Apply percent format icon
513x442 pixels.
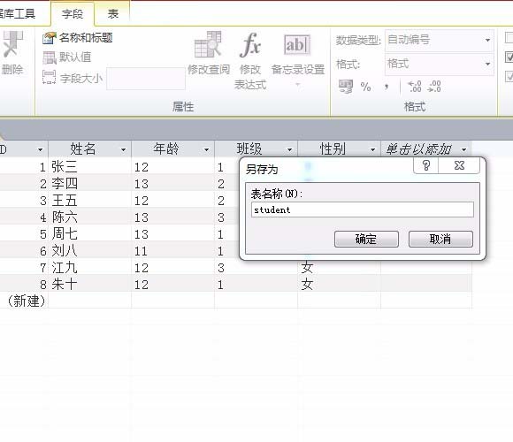[x=366, y=87]
